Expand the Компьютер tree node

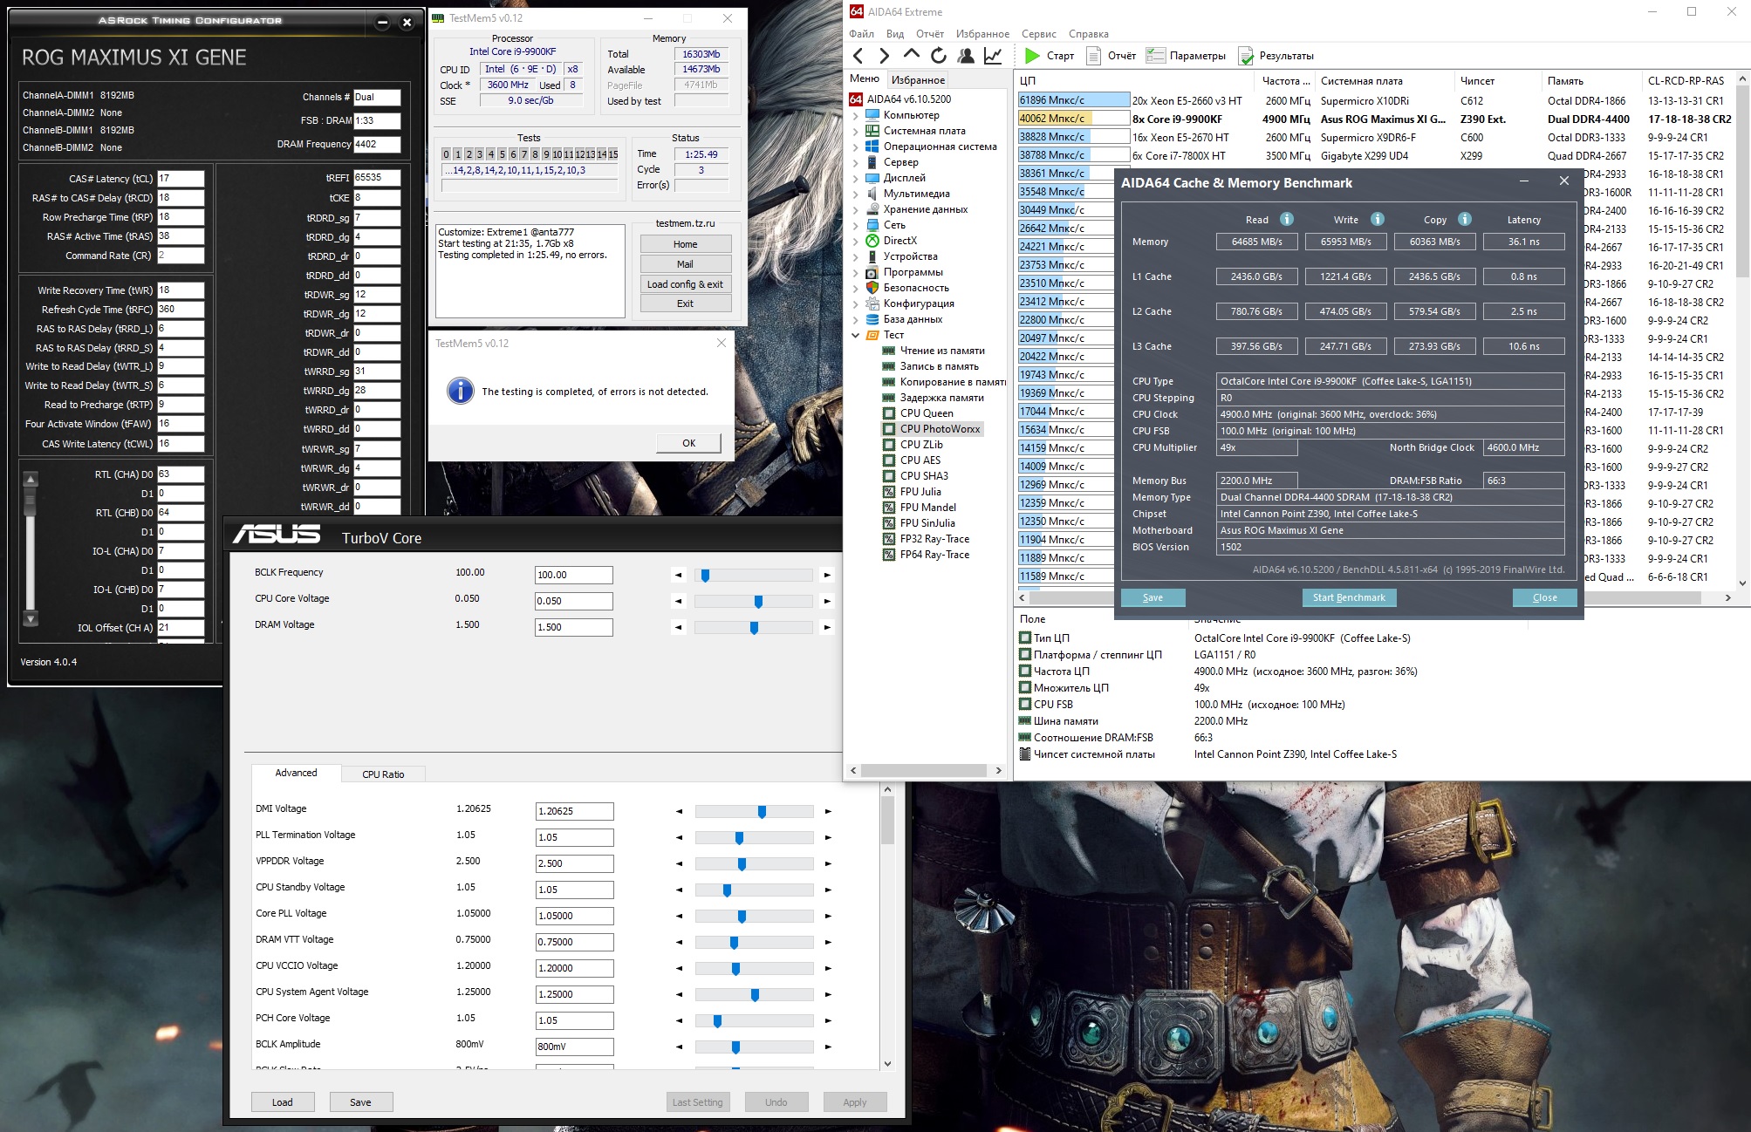[x=856, y=115]
